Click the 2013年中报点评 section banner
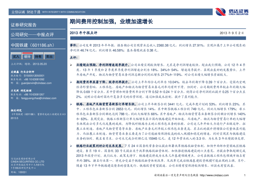Image resolution: width=259 pixels, height=183 pixels. (83, 33)
